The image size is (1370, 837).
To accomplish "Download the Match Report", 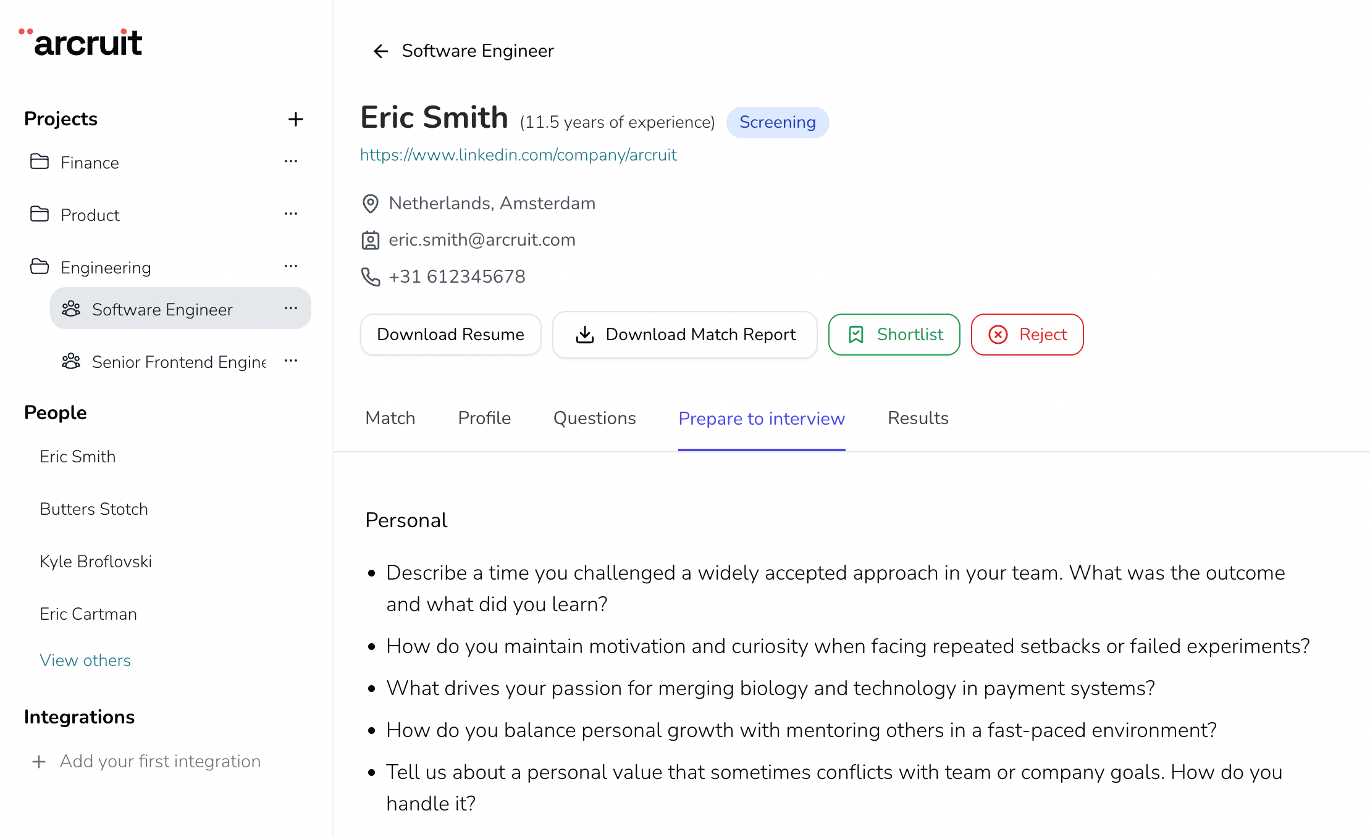I will click(x=685, y=335).
